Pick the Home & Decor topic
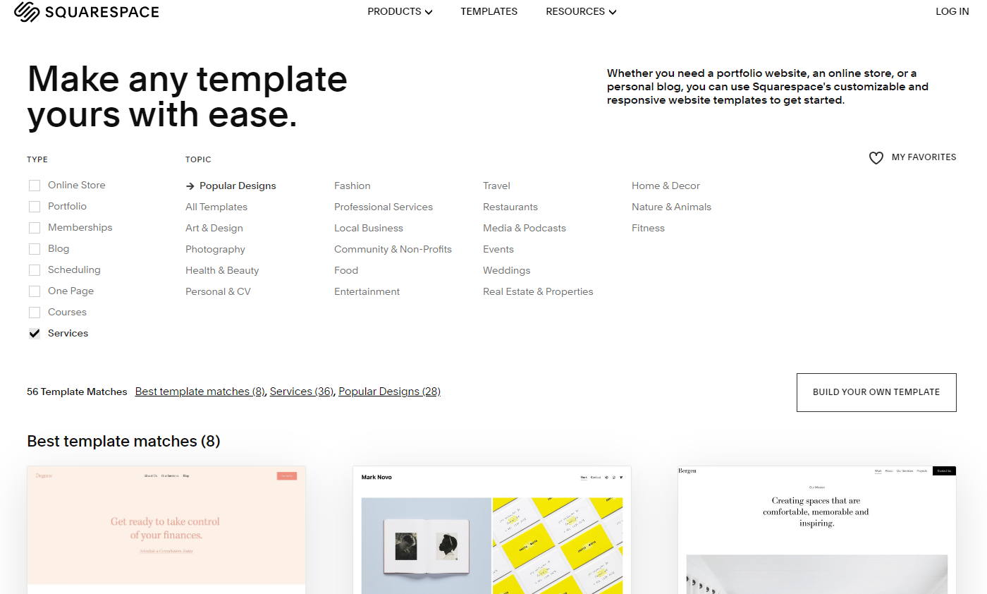 666,186
